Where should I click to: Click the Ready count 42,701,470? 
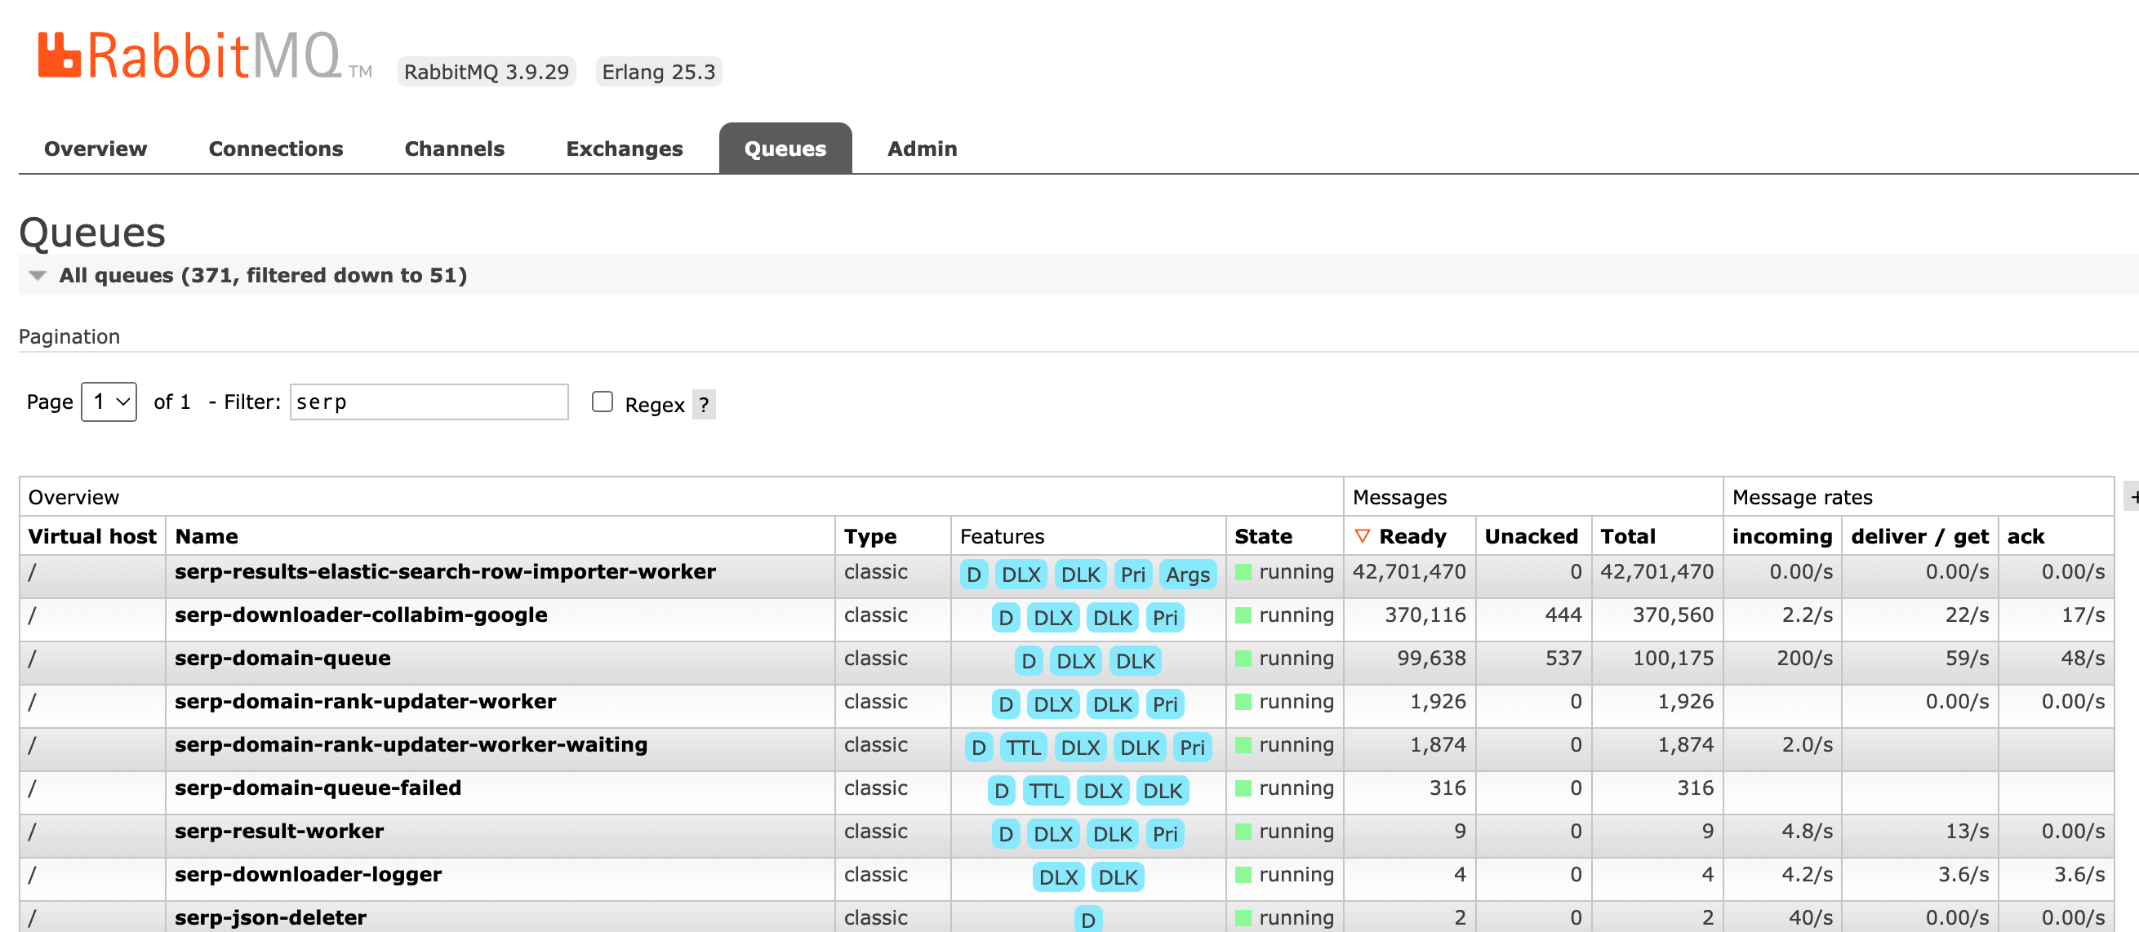(1409, 572)
